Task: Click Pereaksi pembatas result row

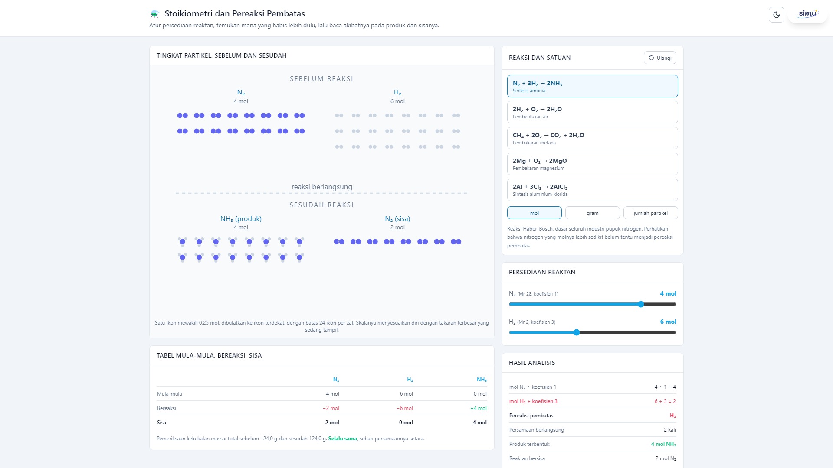Action: click(593, 416)
